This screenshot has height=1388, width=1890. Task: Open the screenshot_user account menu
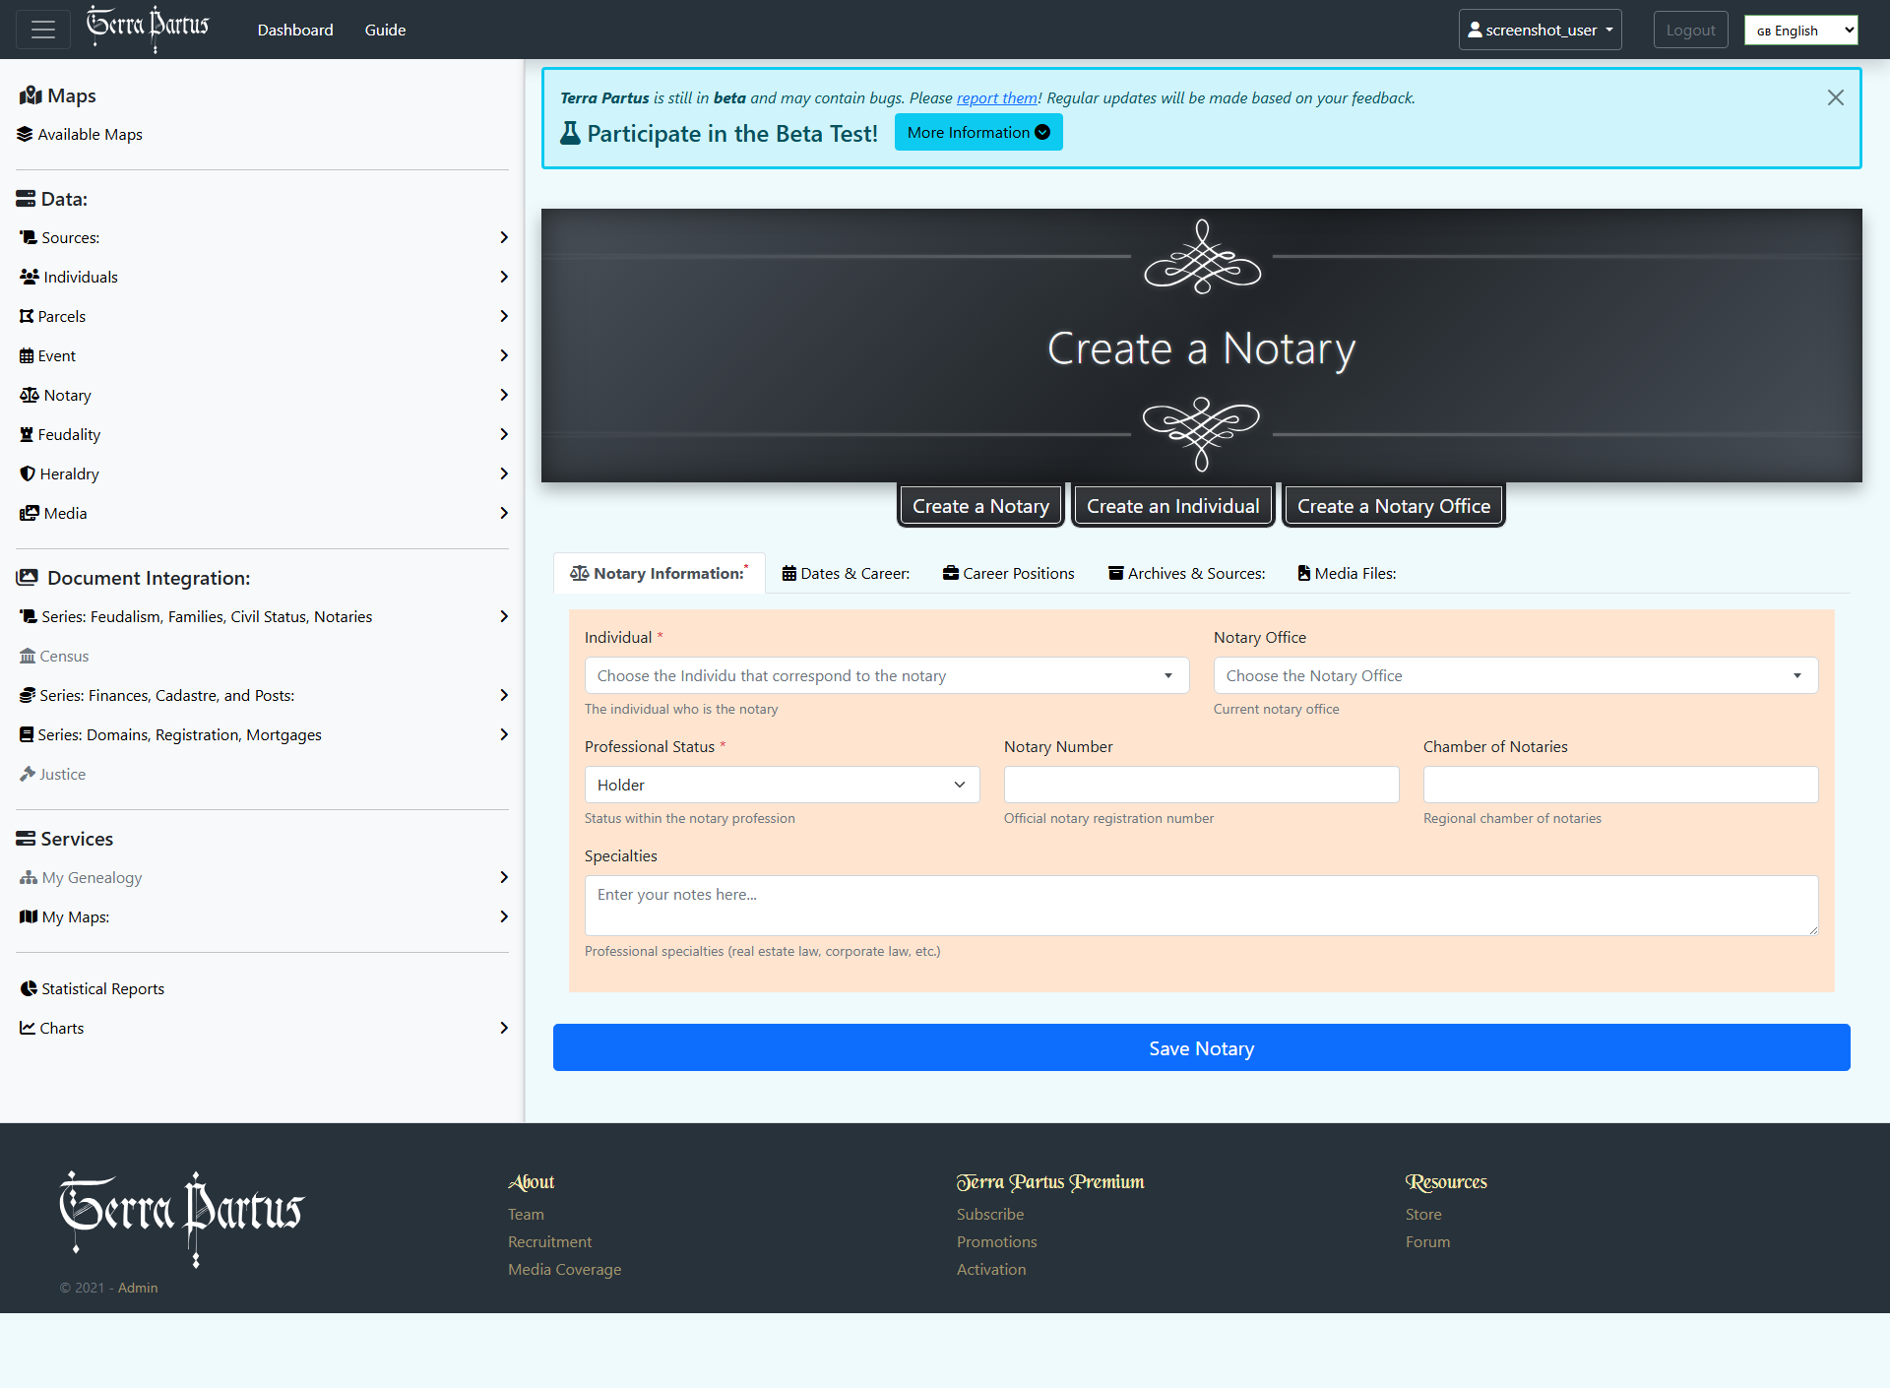coord(1540,30)
